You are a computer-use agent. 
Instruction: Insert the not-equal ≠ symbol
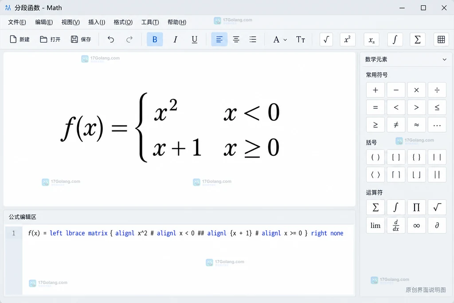[396, 125]
